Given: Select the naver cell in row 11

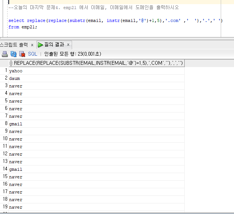Looking at the screenshot, I should [x=97, y=147].
